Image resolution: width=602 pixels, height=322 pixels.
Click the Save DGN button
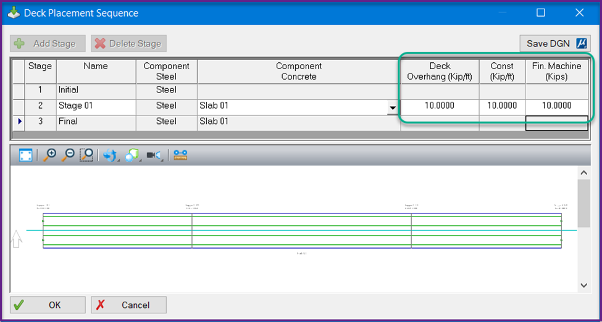click(x=554, y=43)
